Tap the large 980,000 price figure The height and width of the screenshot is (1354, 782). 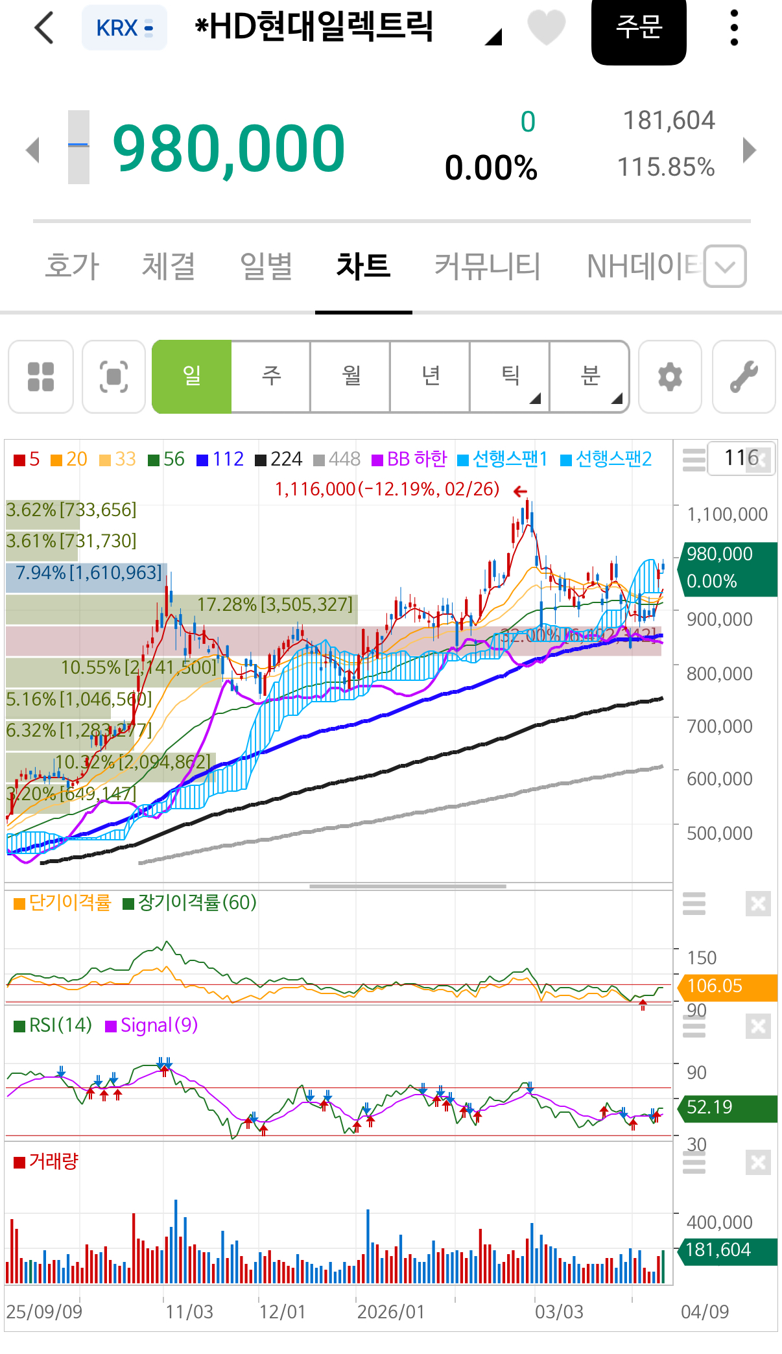pyautogui.click(x=229, y=148)
